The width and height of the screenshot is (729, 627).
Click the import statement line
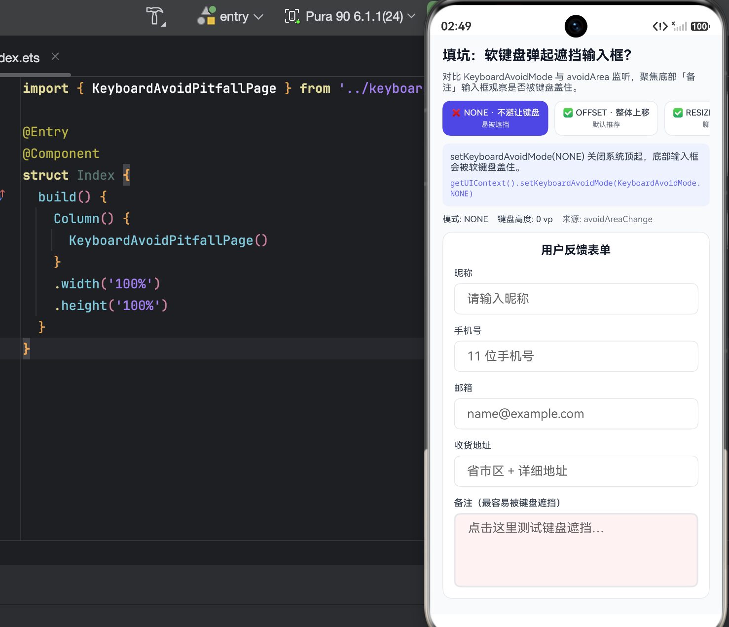[x=223, y=88]
